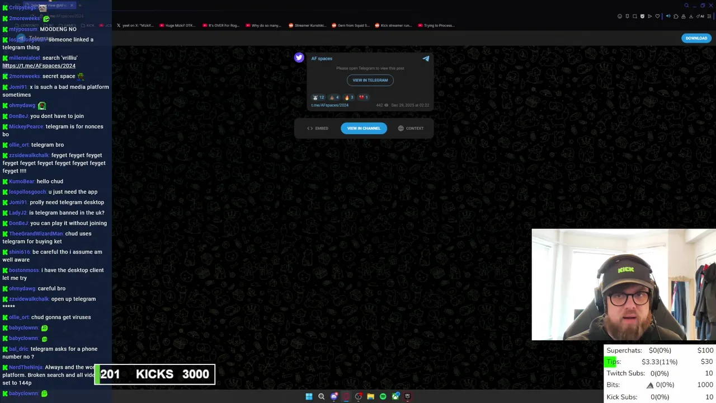Open the 'Why do so many' bookmark
Image resolution: width=716 pixels, height=403 pixels.
(263, 25)
